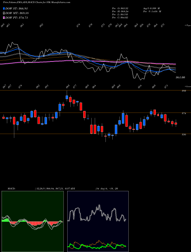Click the magenta DOW PT legend swatch
Viewport: 191px width, 252px height.
(x=4, y=18)
